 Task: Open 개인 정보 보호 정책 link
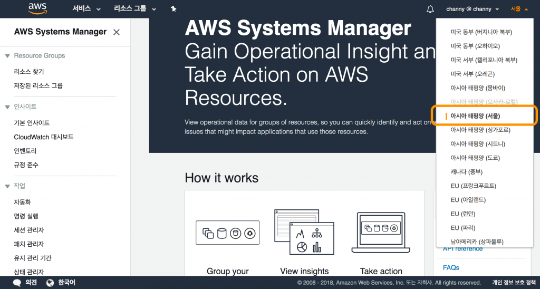pyautogui.click(x=514, y=283)
